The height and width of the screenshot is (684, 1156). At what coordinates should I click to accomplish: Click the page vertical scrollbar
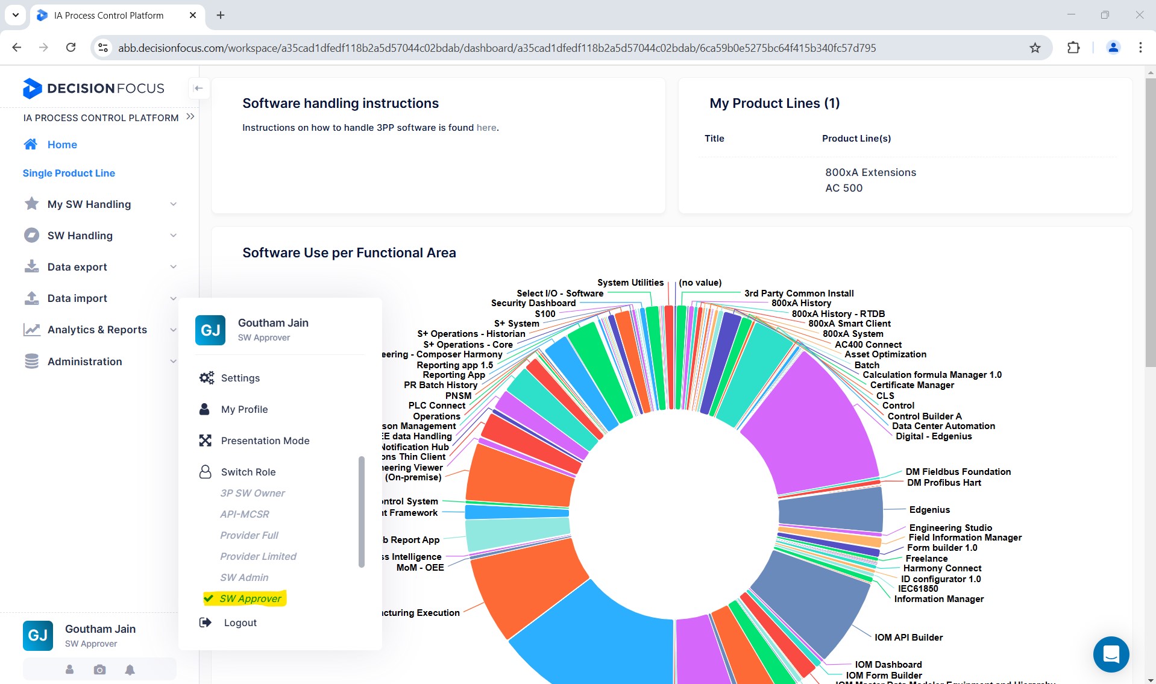(x=1150, y=223)
